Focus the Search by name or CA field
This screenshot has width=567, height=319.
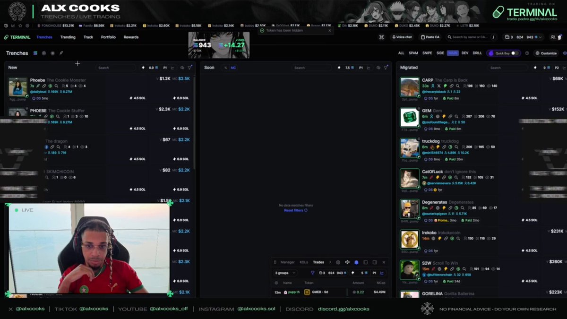[x=471, y=37]
